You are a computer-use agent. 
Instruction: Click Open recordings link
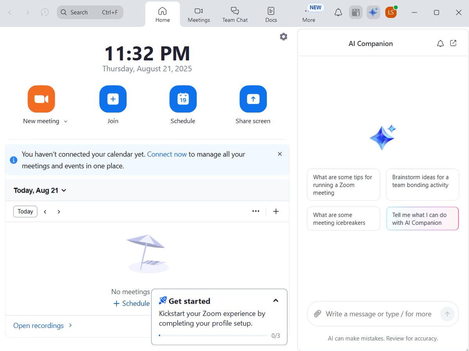[38, 326]
